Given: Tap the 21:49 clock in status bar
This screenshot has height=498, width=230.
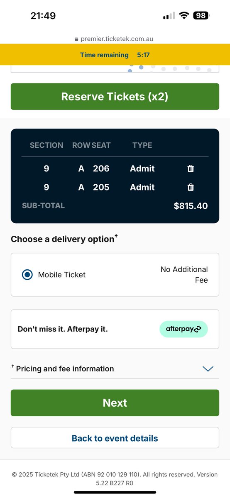Looking at the screenshot, I should point(43,16).
